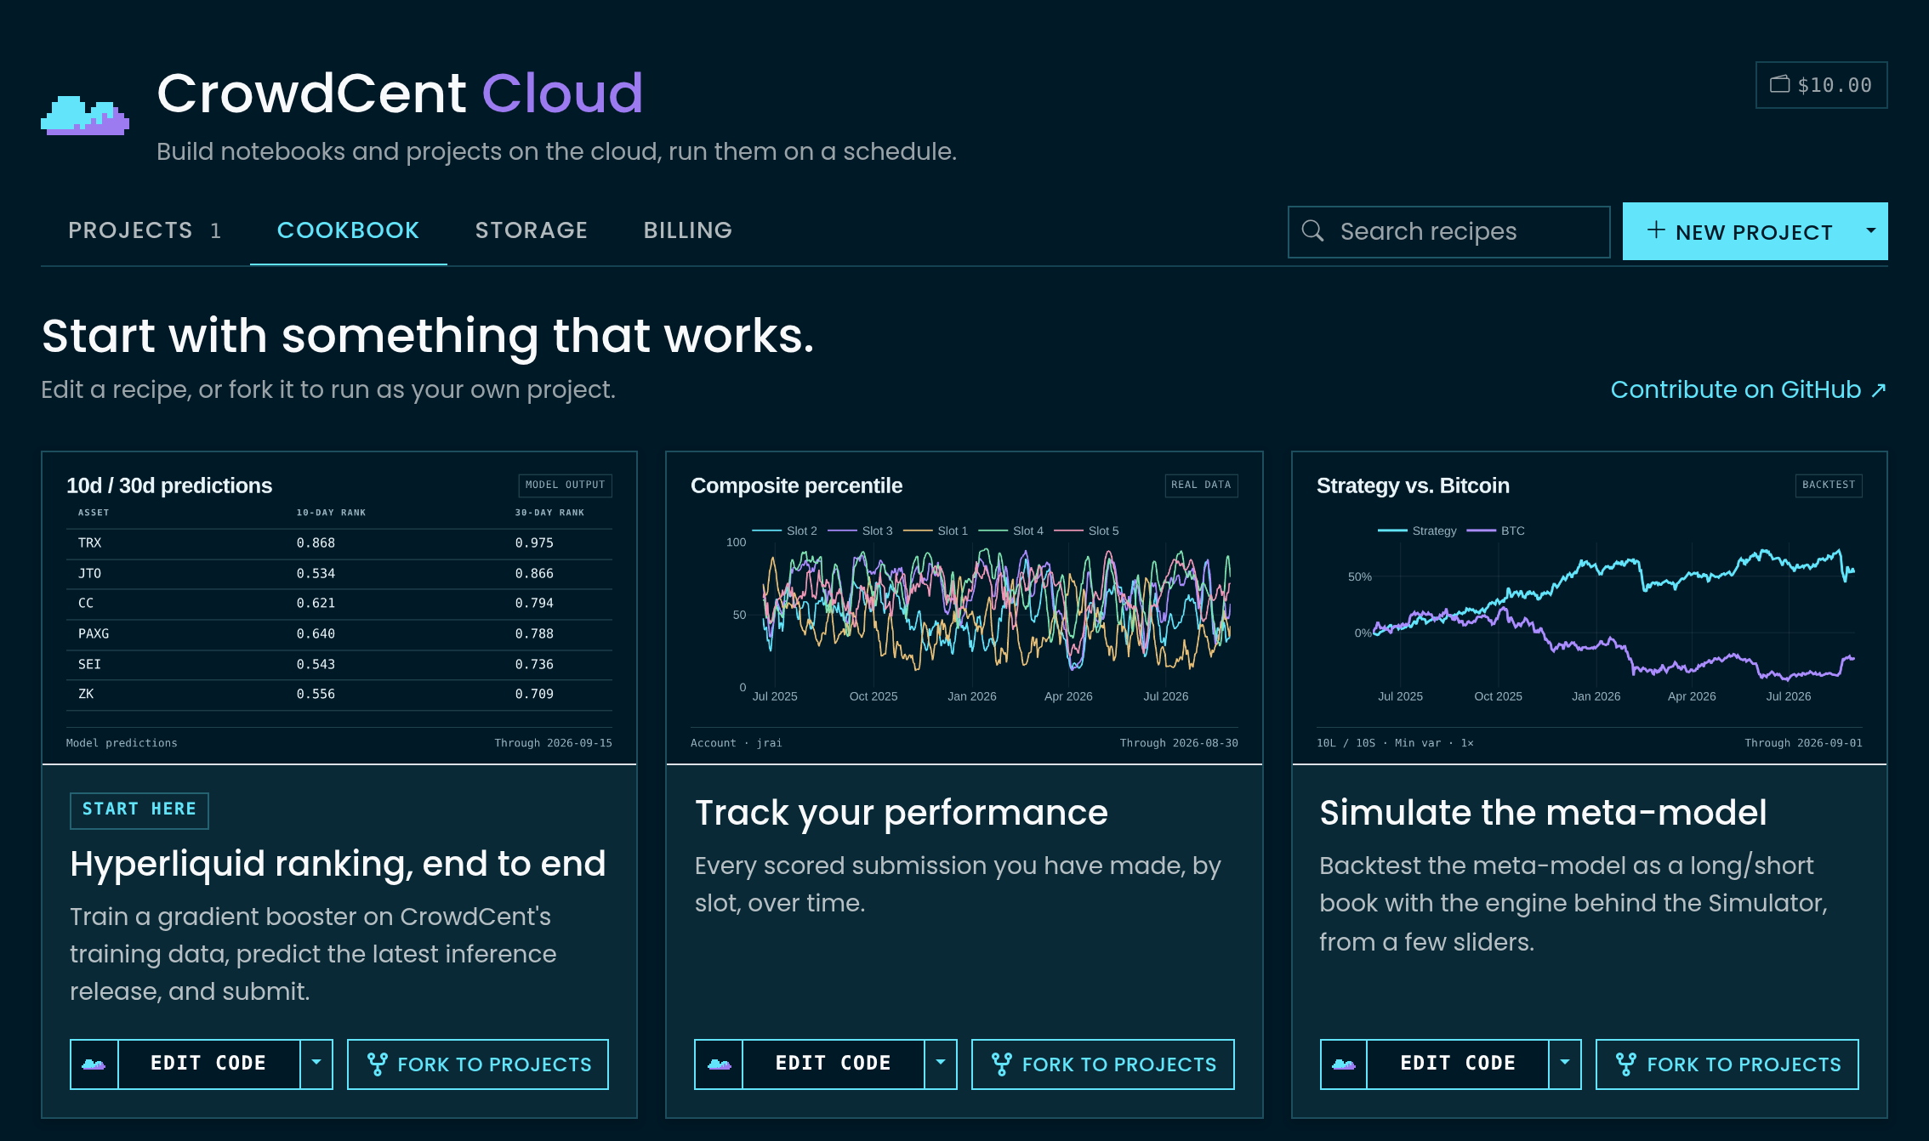Open the $10.00 wallet balance
This screenshot has width=1929, height=1141.
click(1821, 85)
